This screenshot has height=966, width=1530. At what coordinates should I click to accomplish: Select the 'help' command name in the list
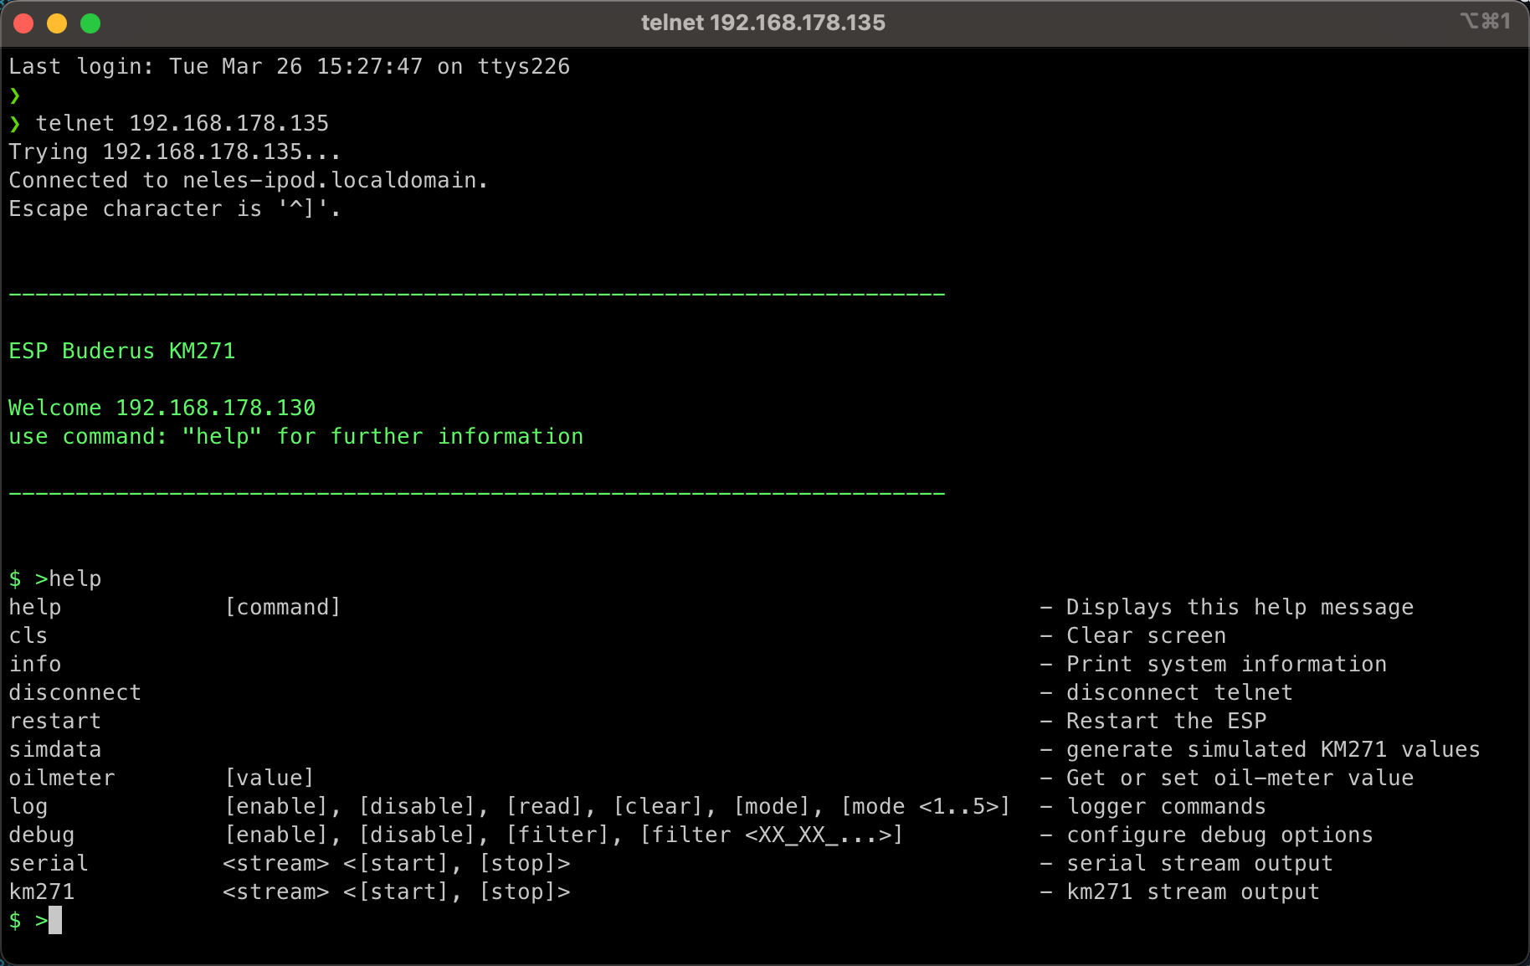click(x=35, y=607)
